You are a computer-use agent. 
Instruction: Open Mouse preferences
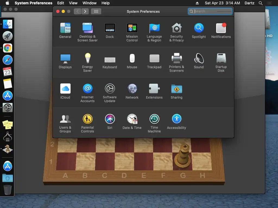pyautogui.click(x=132, y=61)
